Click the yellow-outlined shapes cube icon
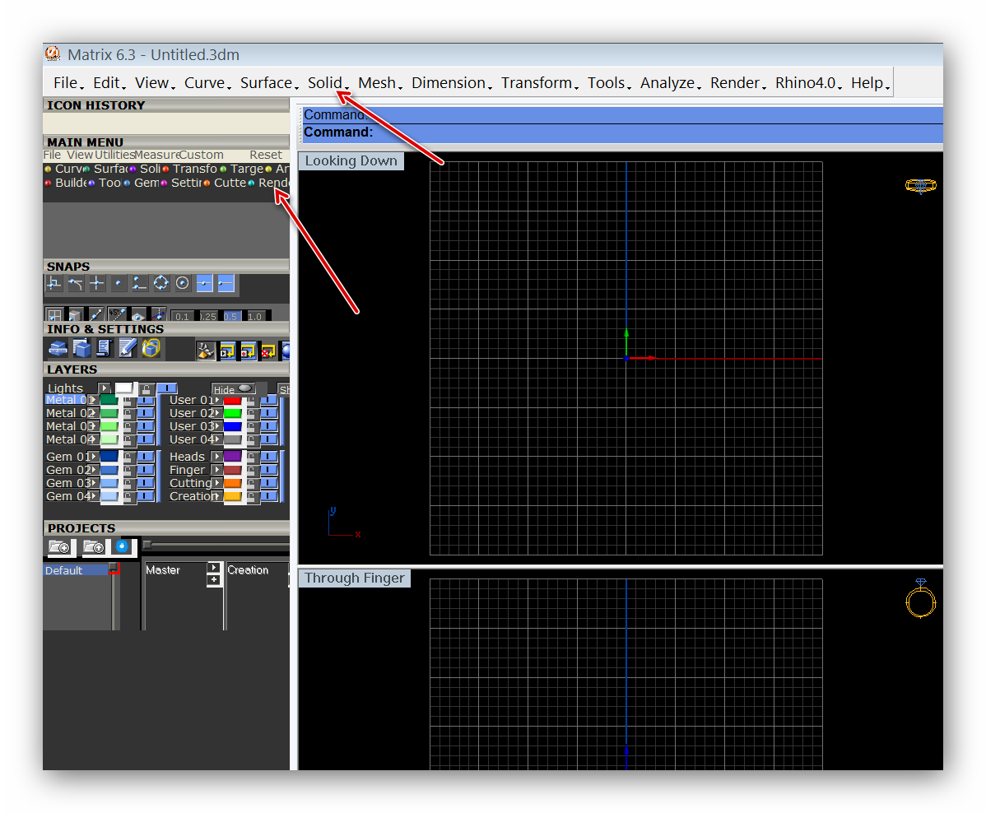Viewport: 986px width, 813px height. (x=151, y=348)
